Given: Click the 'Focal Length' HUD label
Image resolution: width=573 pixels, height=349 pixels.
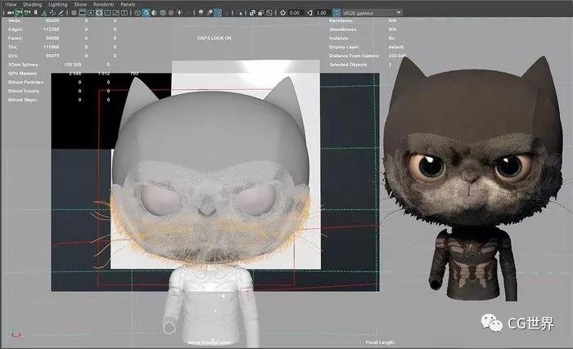Looking at the screenshot, I should point(380,342).
